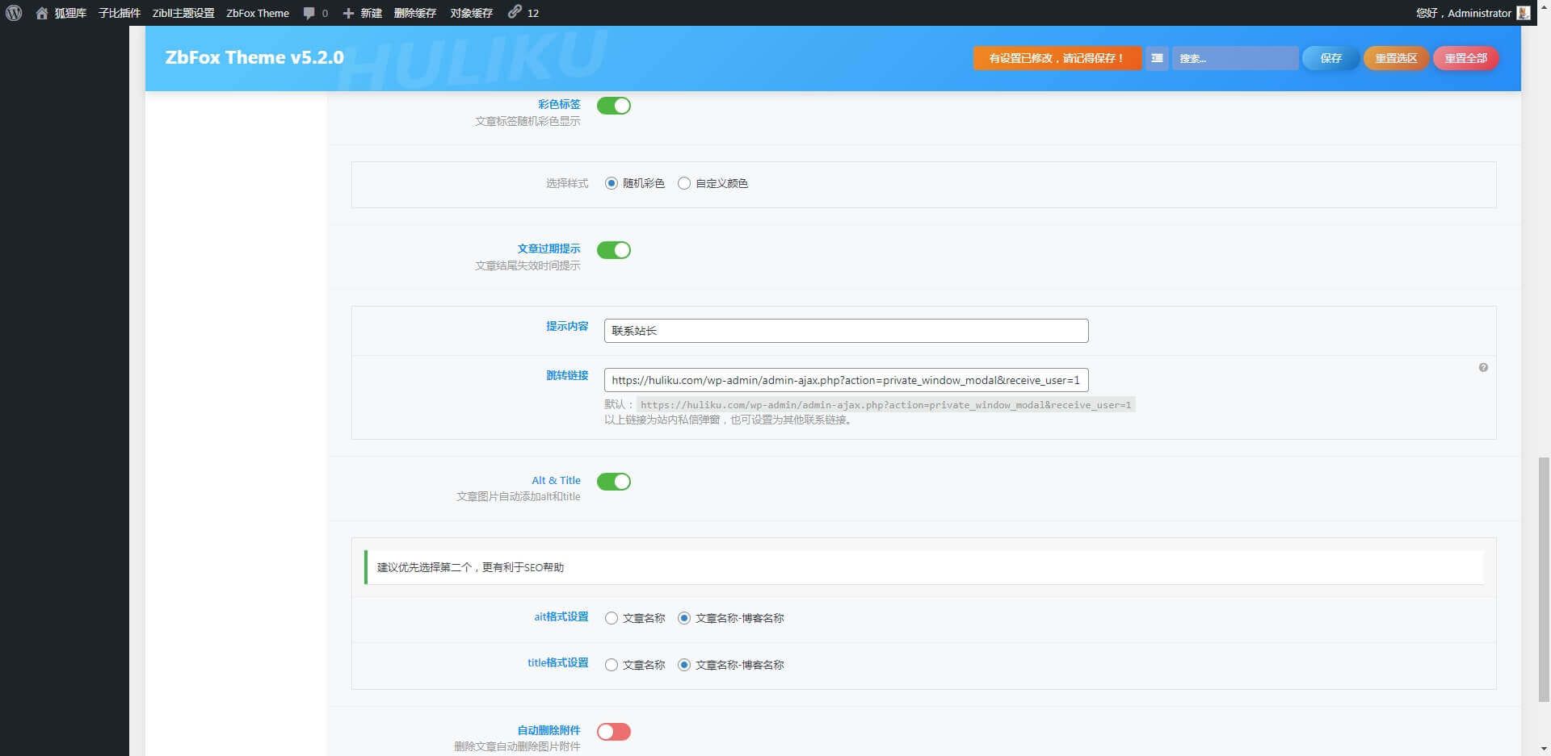Open the 狐狸库 site home icon
The width and height of the screenshot is (1551, 756).
pyautogui.click(x=42, y=13)
